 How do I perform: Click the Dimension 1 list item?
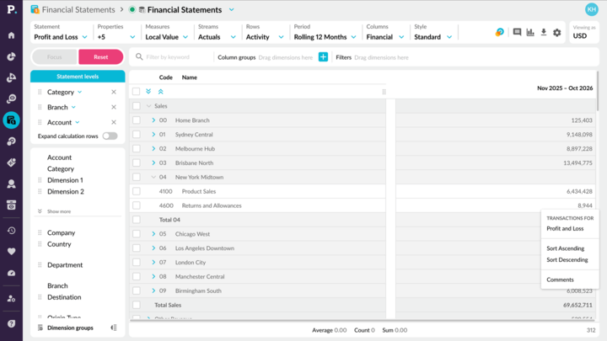coord(65,180)
